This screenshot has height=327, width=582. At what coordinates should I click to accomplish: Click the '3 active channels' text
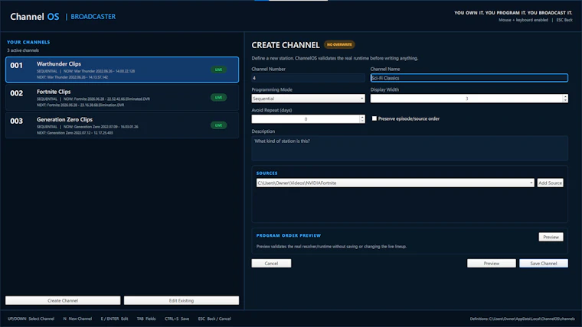[23, 50]
